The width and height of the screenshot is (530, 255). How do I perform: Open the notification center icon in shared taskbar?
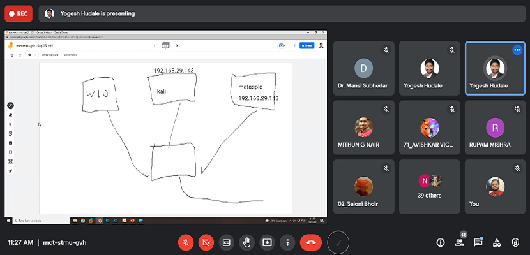point(322,221)
